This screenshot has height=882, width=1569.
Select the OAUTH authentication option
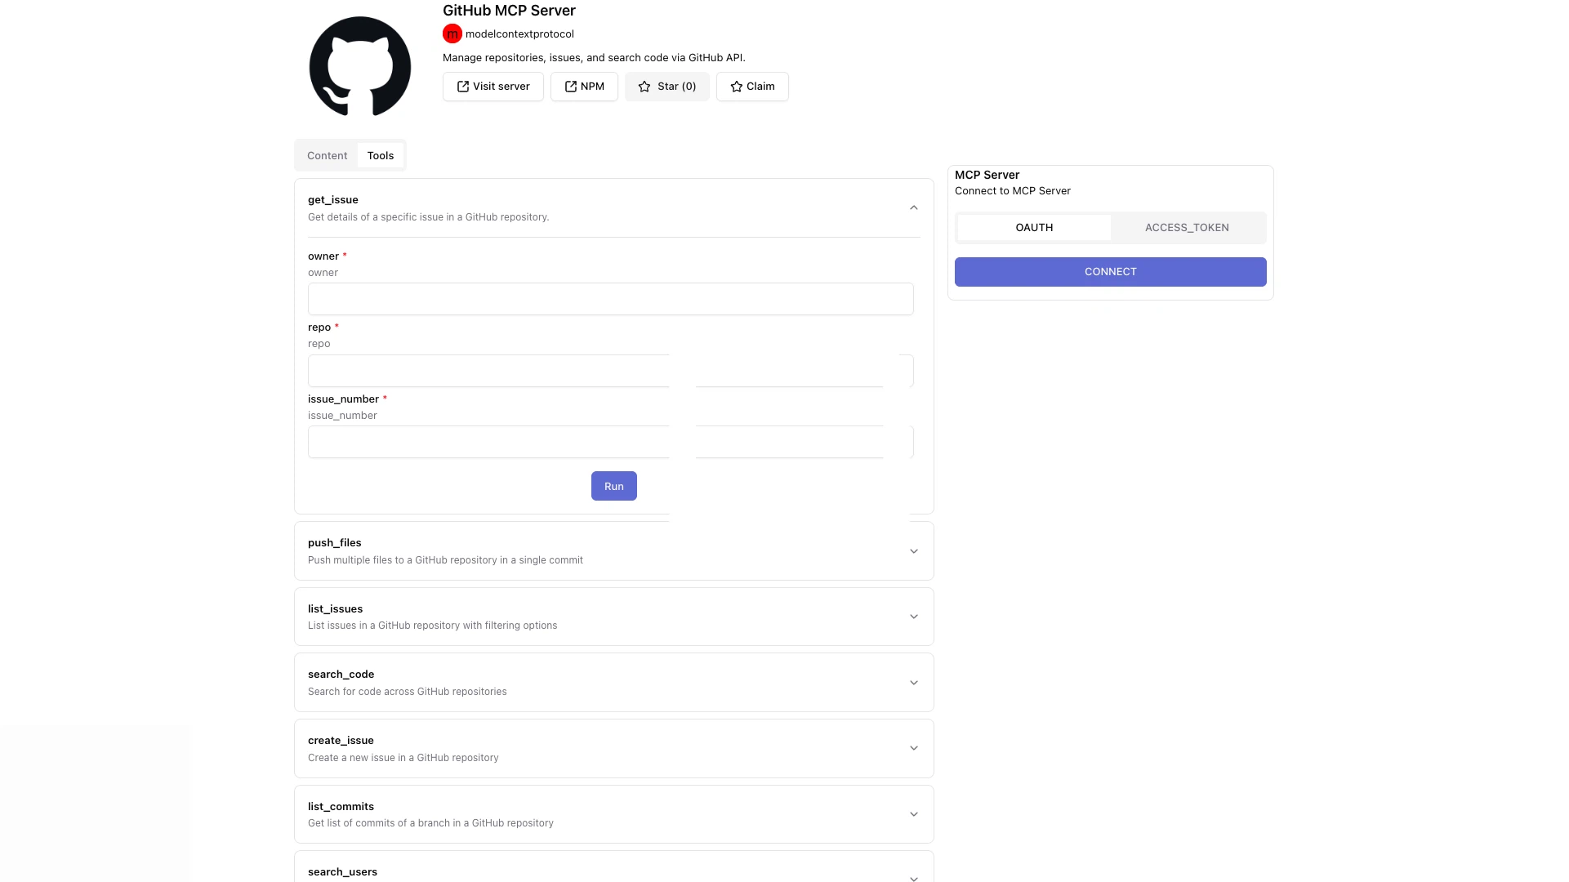[x=1034, y=227]
